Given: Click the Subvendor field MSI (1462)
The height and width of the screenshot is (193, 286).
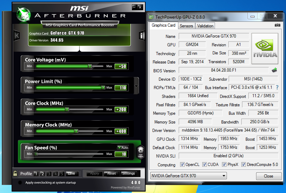Looking at the screenshot, I should pos(253,79).
